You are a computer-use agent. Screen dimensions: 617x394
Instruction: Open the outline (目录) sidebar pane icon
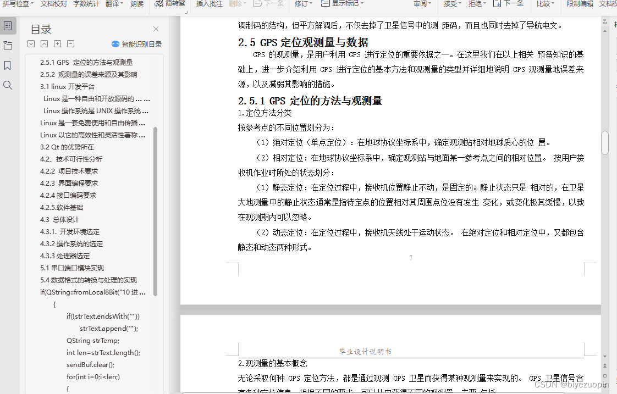tap(8, 26)
